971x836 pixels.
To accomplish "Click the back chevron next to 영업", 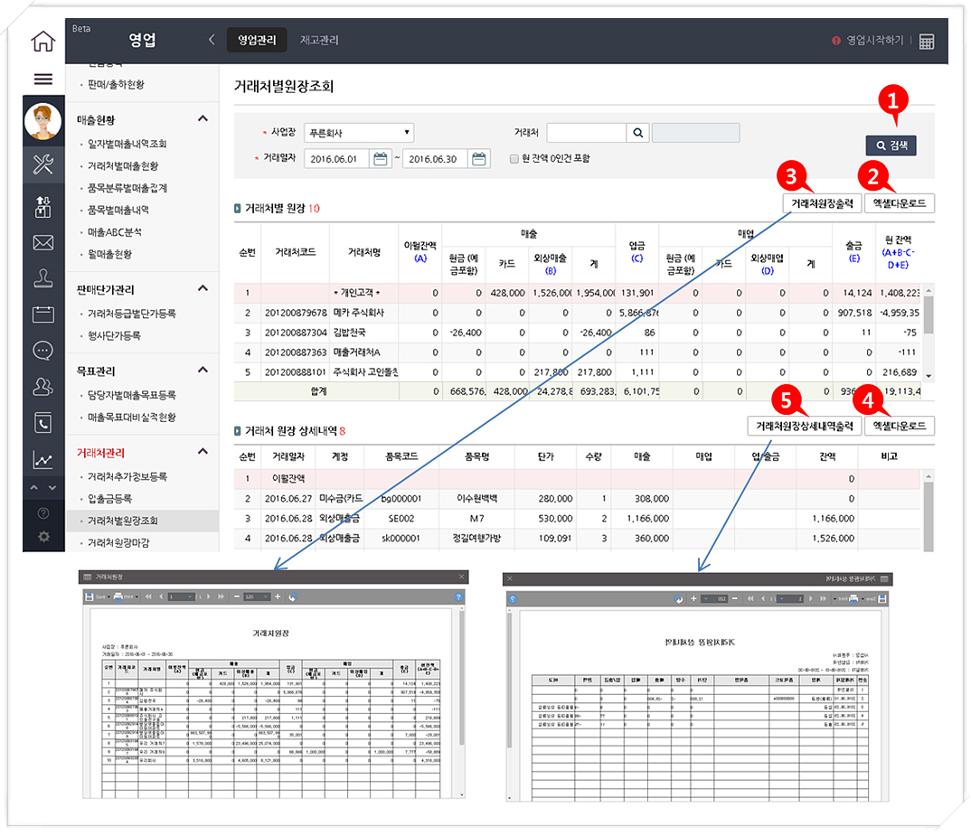I will (x=212, y=40).
